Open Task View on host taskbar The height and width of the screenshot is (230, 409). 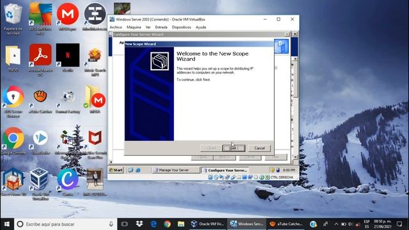click(x=125, y=224)
